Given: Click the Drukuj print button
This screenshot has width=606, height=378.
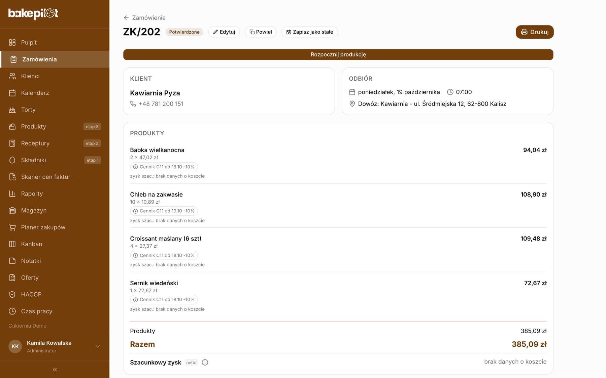Looking at the screenshot, I should [535, 32].
